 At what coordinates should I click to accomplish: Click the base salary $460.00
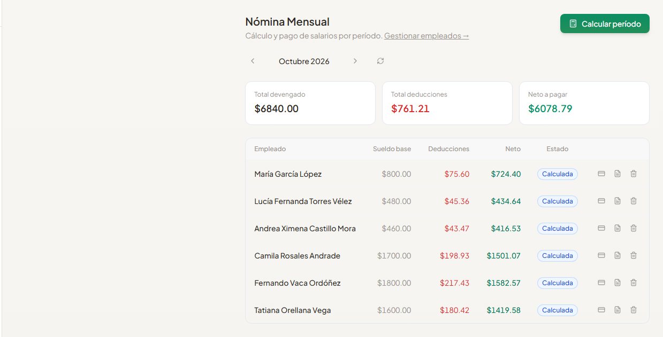tap(397, 229)
